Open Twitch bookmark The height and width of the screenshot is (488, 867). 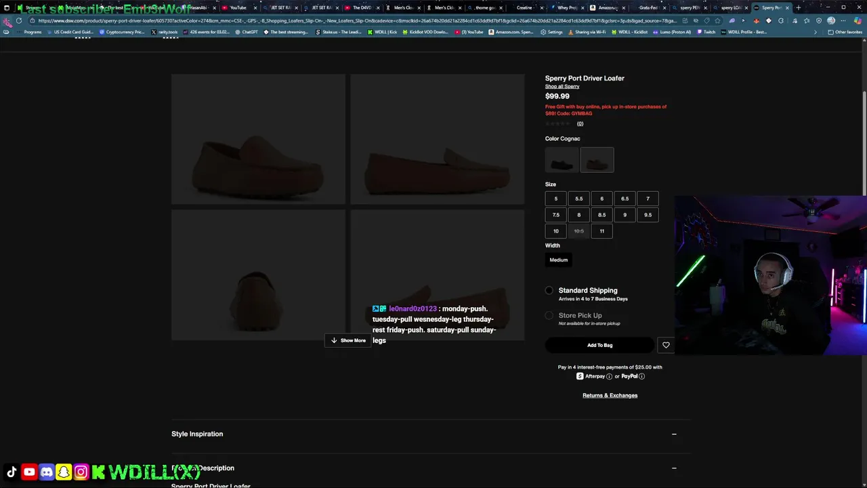pyautogui.click(x=706, y=32)
